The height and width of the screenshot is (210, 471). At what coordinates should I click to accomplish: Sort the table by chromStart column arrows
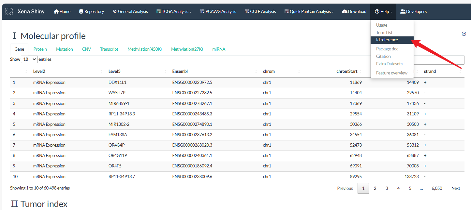[360, 72]
